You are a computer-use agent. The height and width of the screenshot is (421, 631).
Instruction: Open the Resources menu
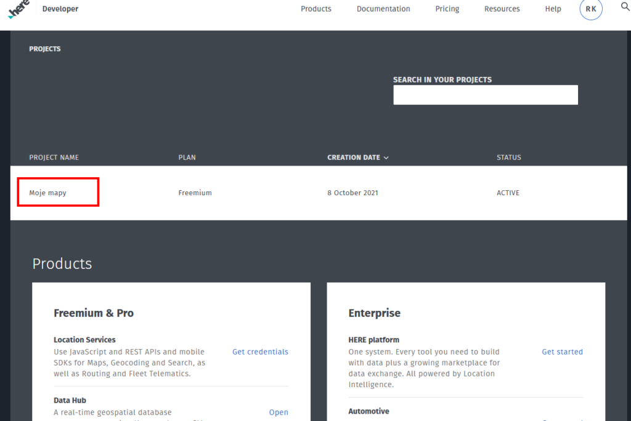pos(502,9)
